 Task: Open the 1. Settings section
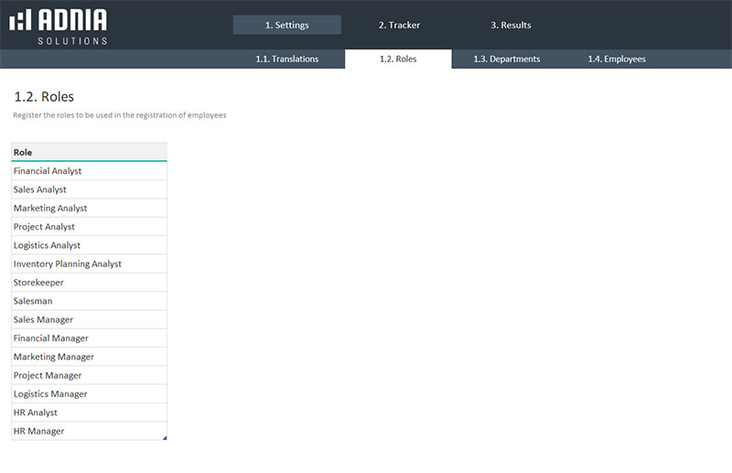coord(286,25)
